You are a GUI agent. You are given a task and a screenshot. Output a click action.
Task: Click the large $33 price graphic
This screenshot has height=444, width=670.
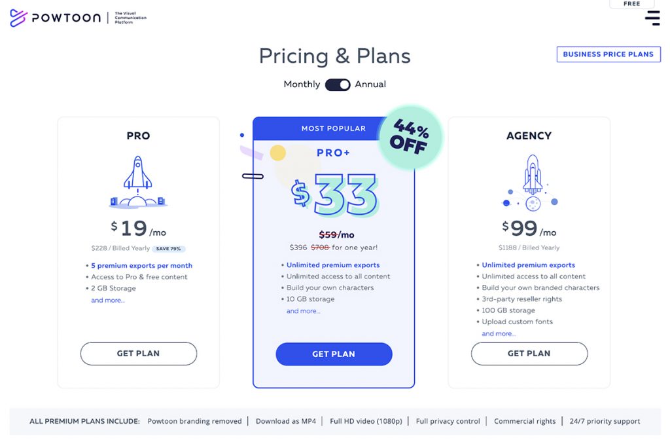tap(335, 194)
